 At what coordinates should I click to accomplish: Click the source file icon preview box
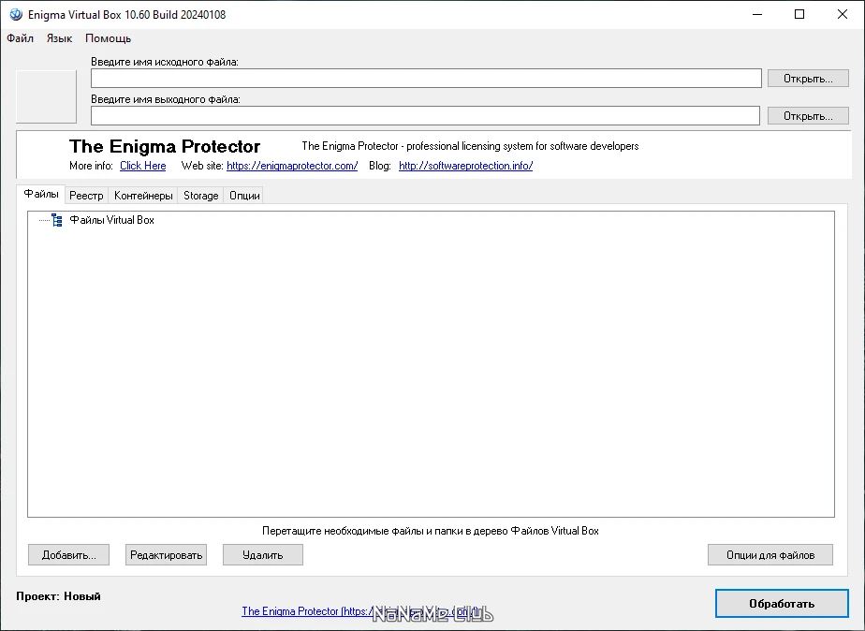tap(47, 96)
